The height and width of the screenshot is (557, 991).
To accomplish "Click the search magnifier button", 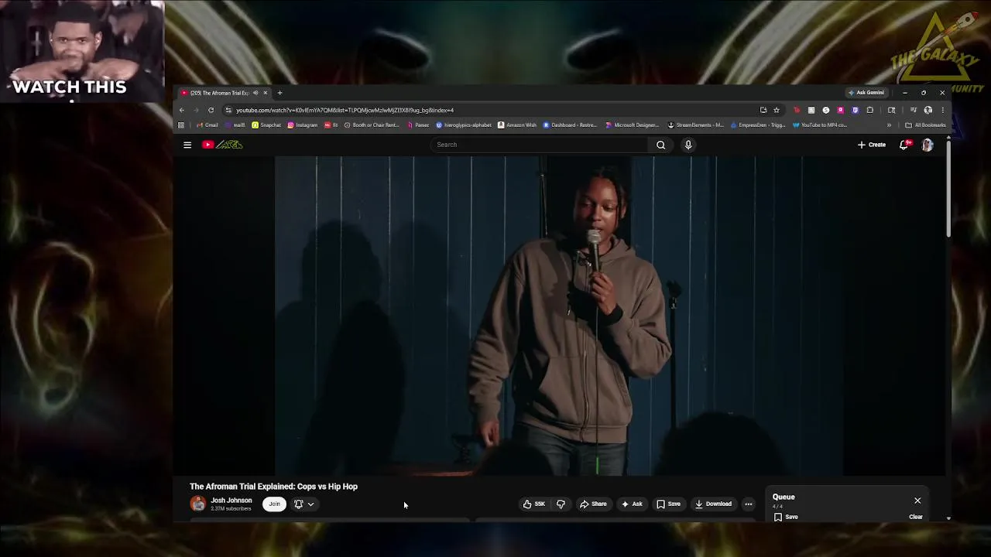I will pyautogui.click(x=660, y=145).
